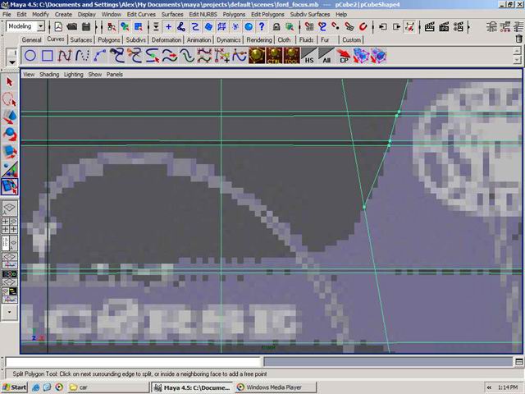The height and width of the screenshot is (394, 525).
Task: Click the HS shelf button
Action: (309, 57)
